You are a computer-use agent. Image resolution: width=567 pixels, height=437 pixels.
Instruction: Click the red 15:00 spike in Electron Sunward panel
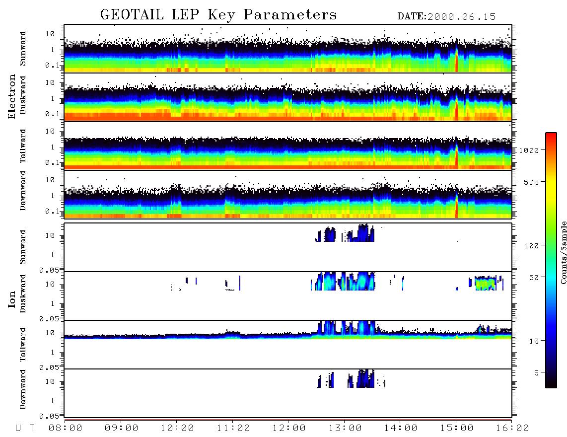456,59
